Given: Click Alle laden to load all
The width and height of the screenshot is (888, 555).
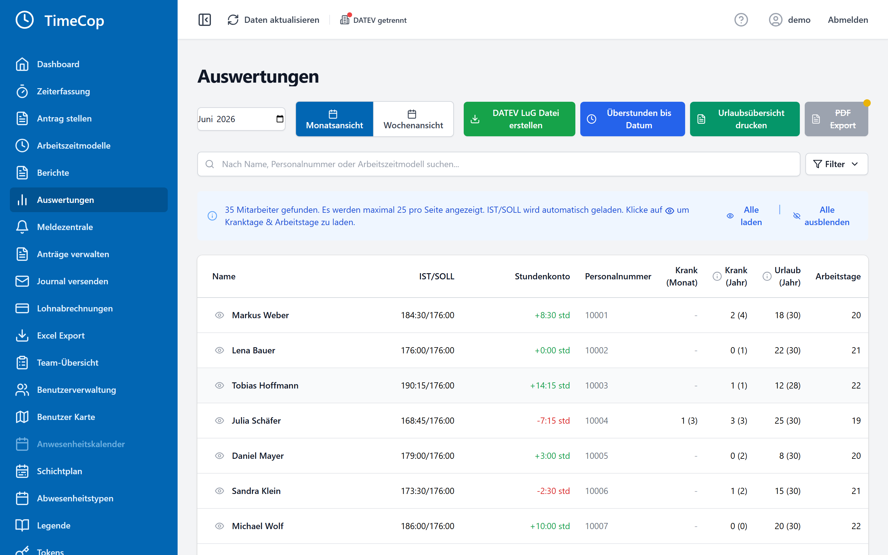Looking at the screenshot, I should point(745,216).
